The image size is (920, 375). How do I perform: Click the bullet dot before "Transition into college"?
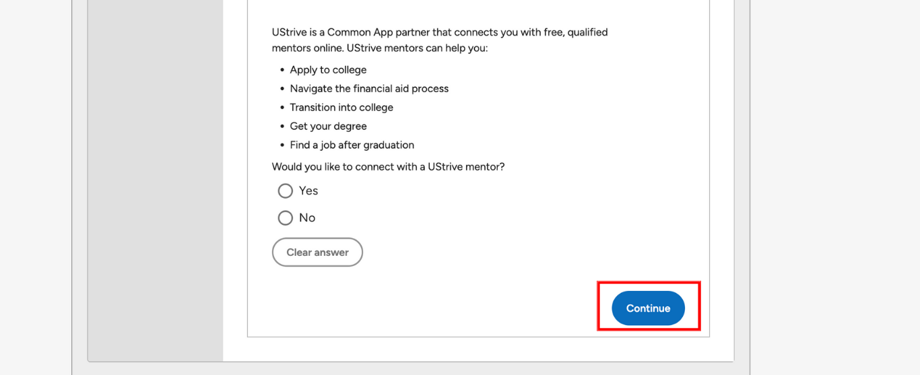coord(282,108)
